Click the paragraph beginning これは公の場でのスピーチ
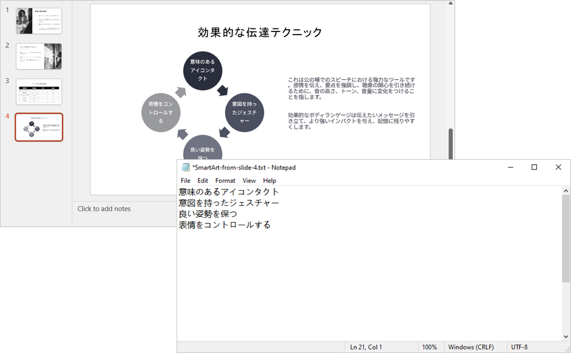571x353 pixels. [351, 88]
